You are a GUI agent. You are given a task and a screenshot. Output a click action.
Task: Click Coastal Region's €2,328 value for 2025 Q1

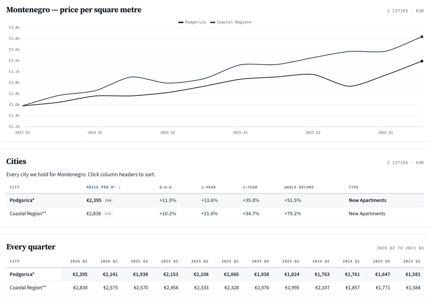231,287
